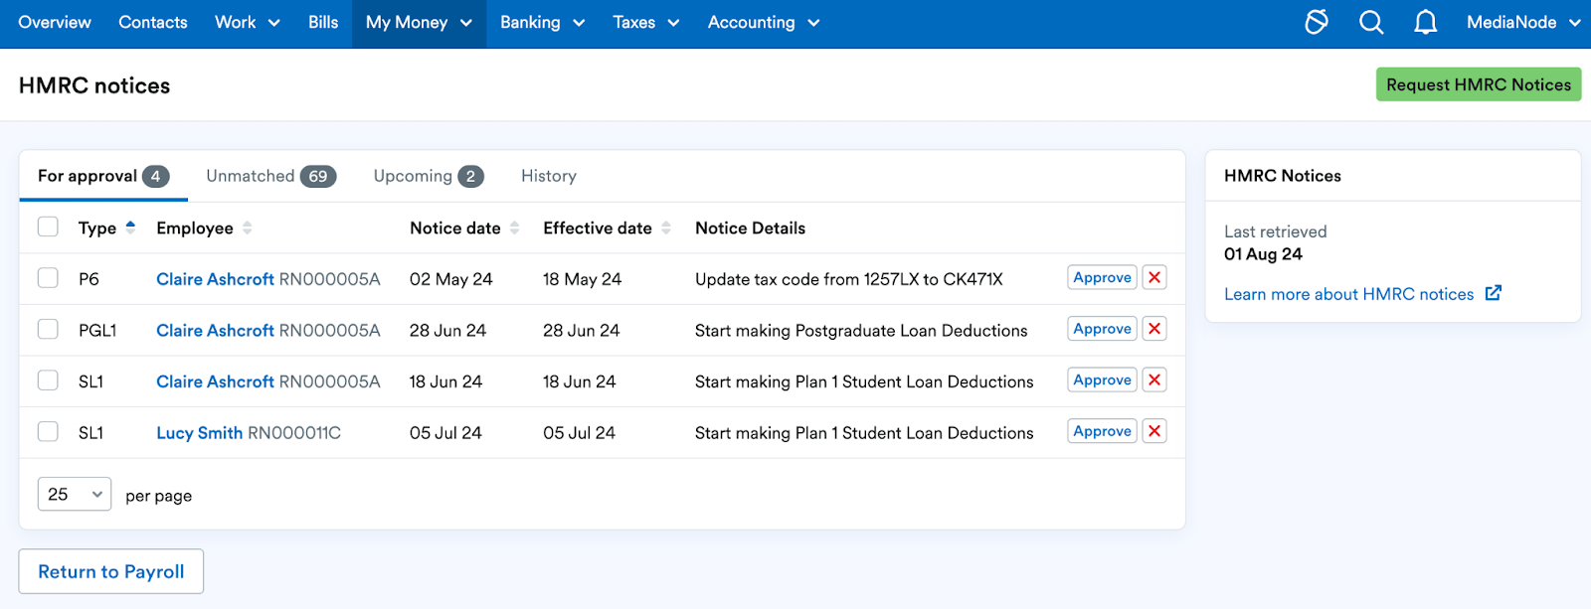Viewport: 1591px width, 609px height.
Task: Sort by Employee column arrows
Action: pyautogui.click(x=247, y=228)
